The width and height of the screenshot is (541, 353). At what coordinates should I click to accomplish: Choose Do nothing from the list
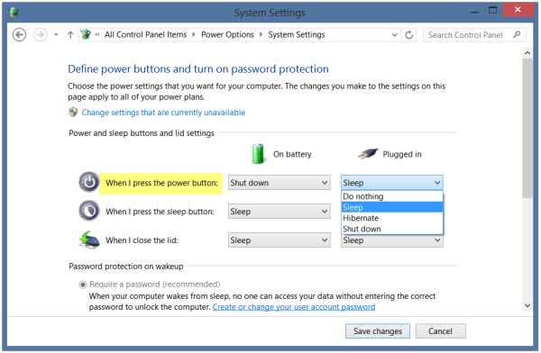[x=392, y=196]
